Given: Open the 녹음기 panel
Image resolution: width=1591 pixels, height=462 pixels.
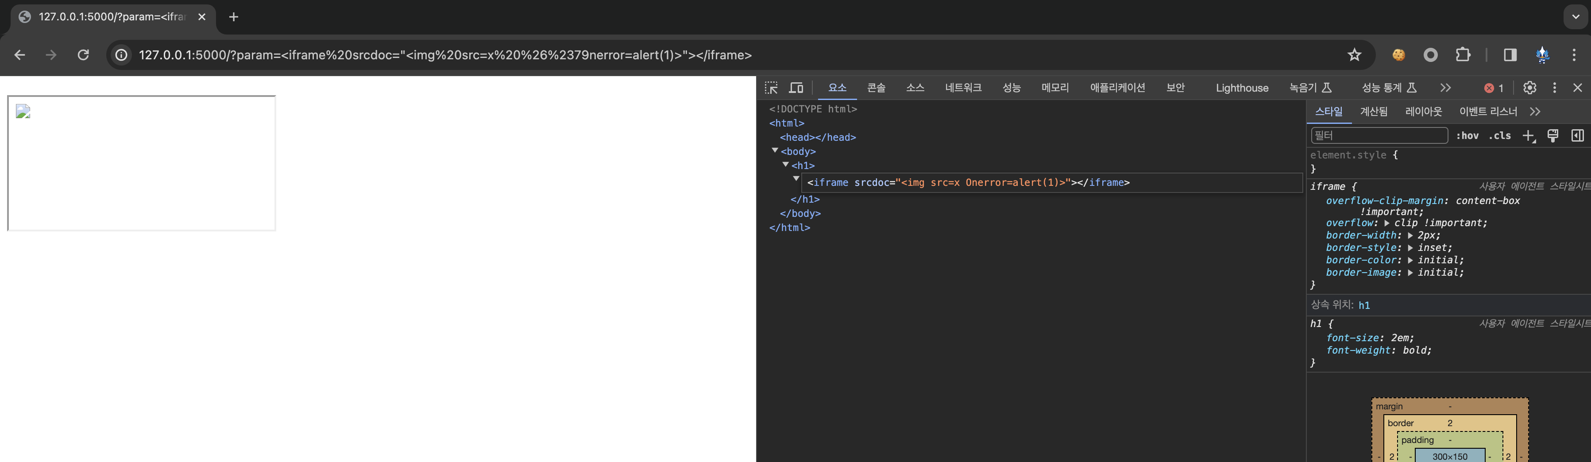Looking at the screenshot, I should (x=1311, y=88).
